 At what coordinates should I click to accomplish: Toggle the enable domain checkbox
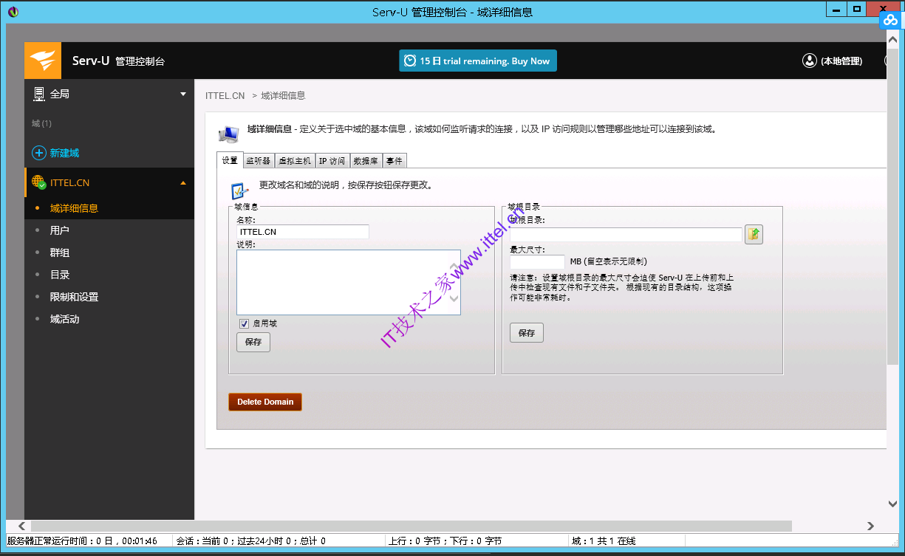[x=244, y=323]
